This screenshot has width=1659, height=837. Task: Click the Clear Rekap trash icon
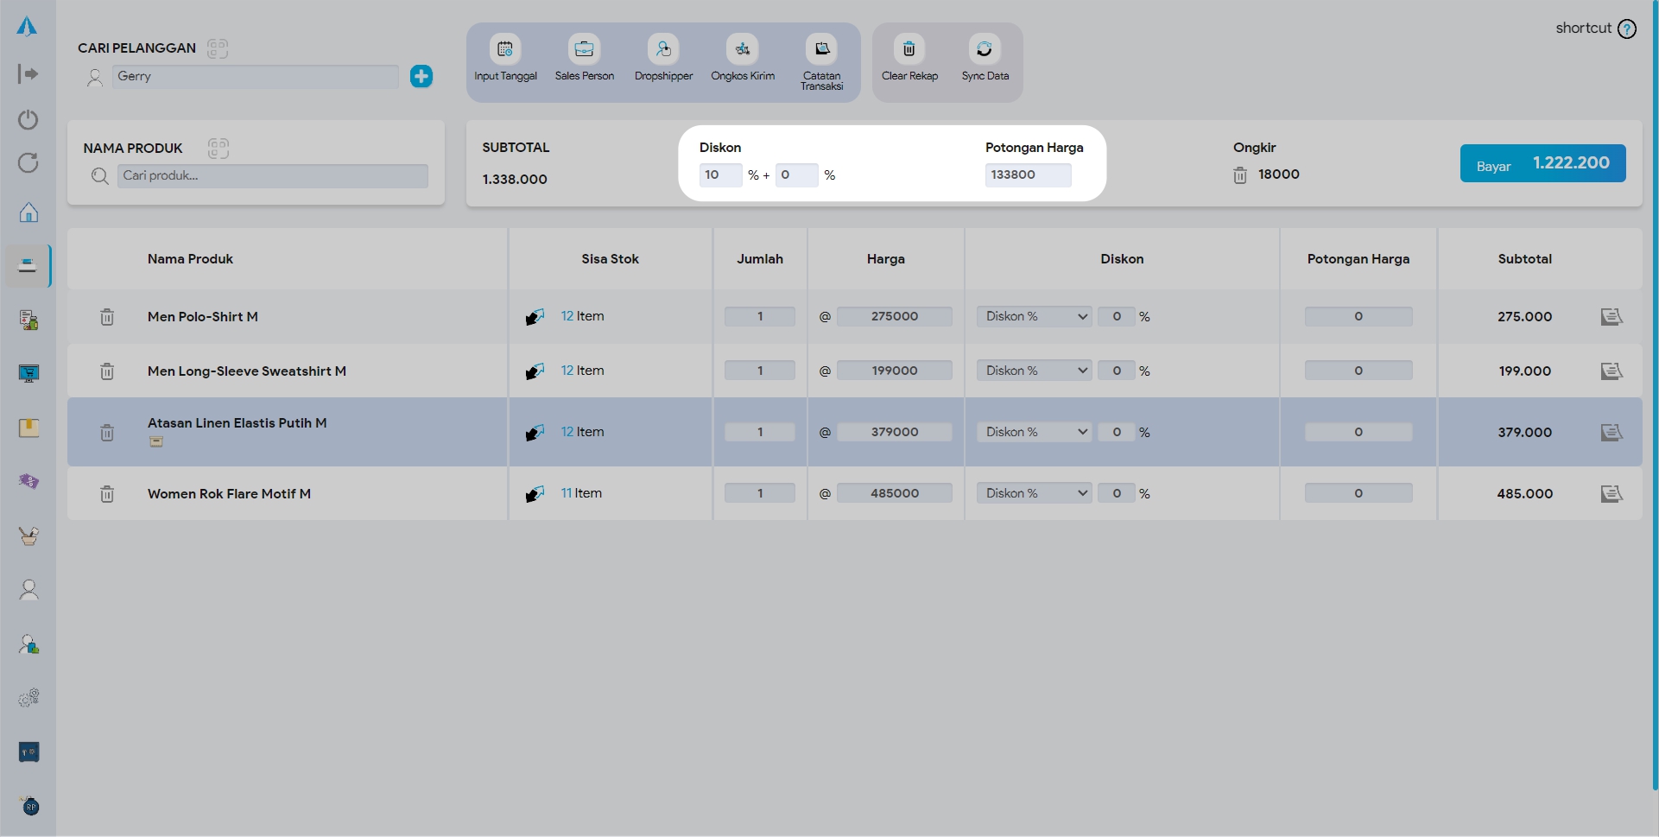pos(909,49)
